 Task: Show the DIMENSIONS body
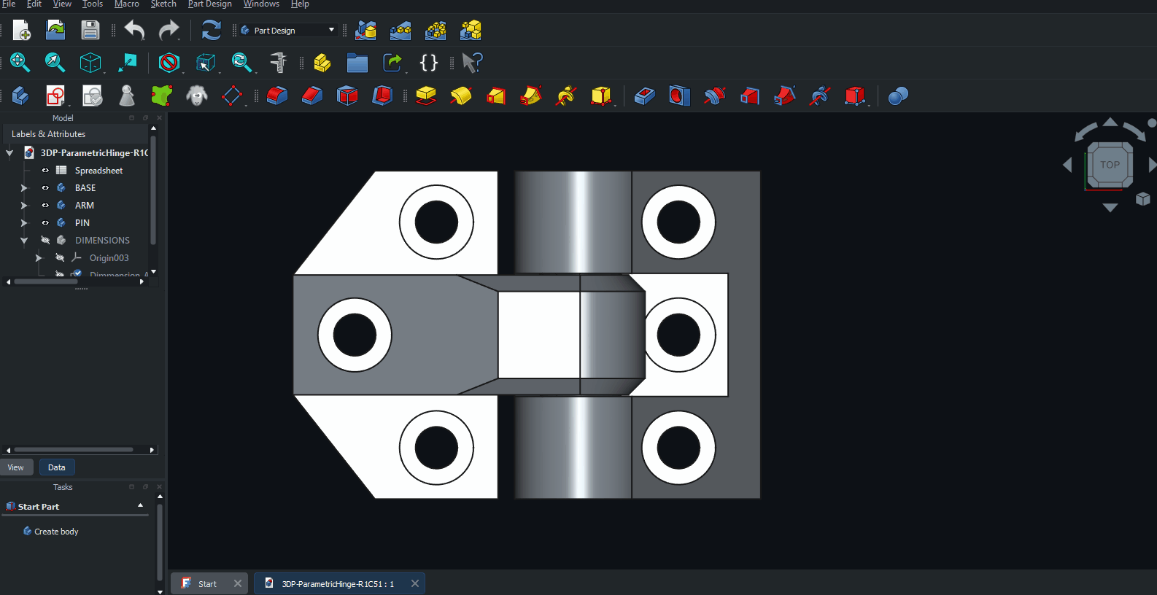click(45, 241)
